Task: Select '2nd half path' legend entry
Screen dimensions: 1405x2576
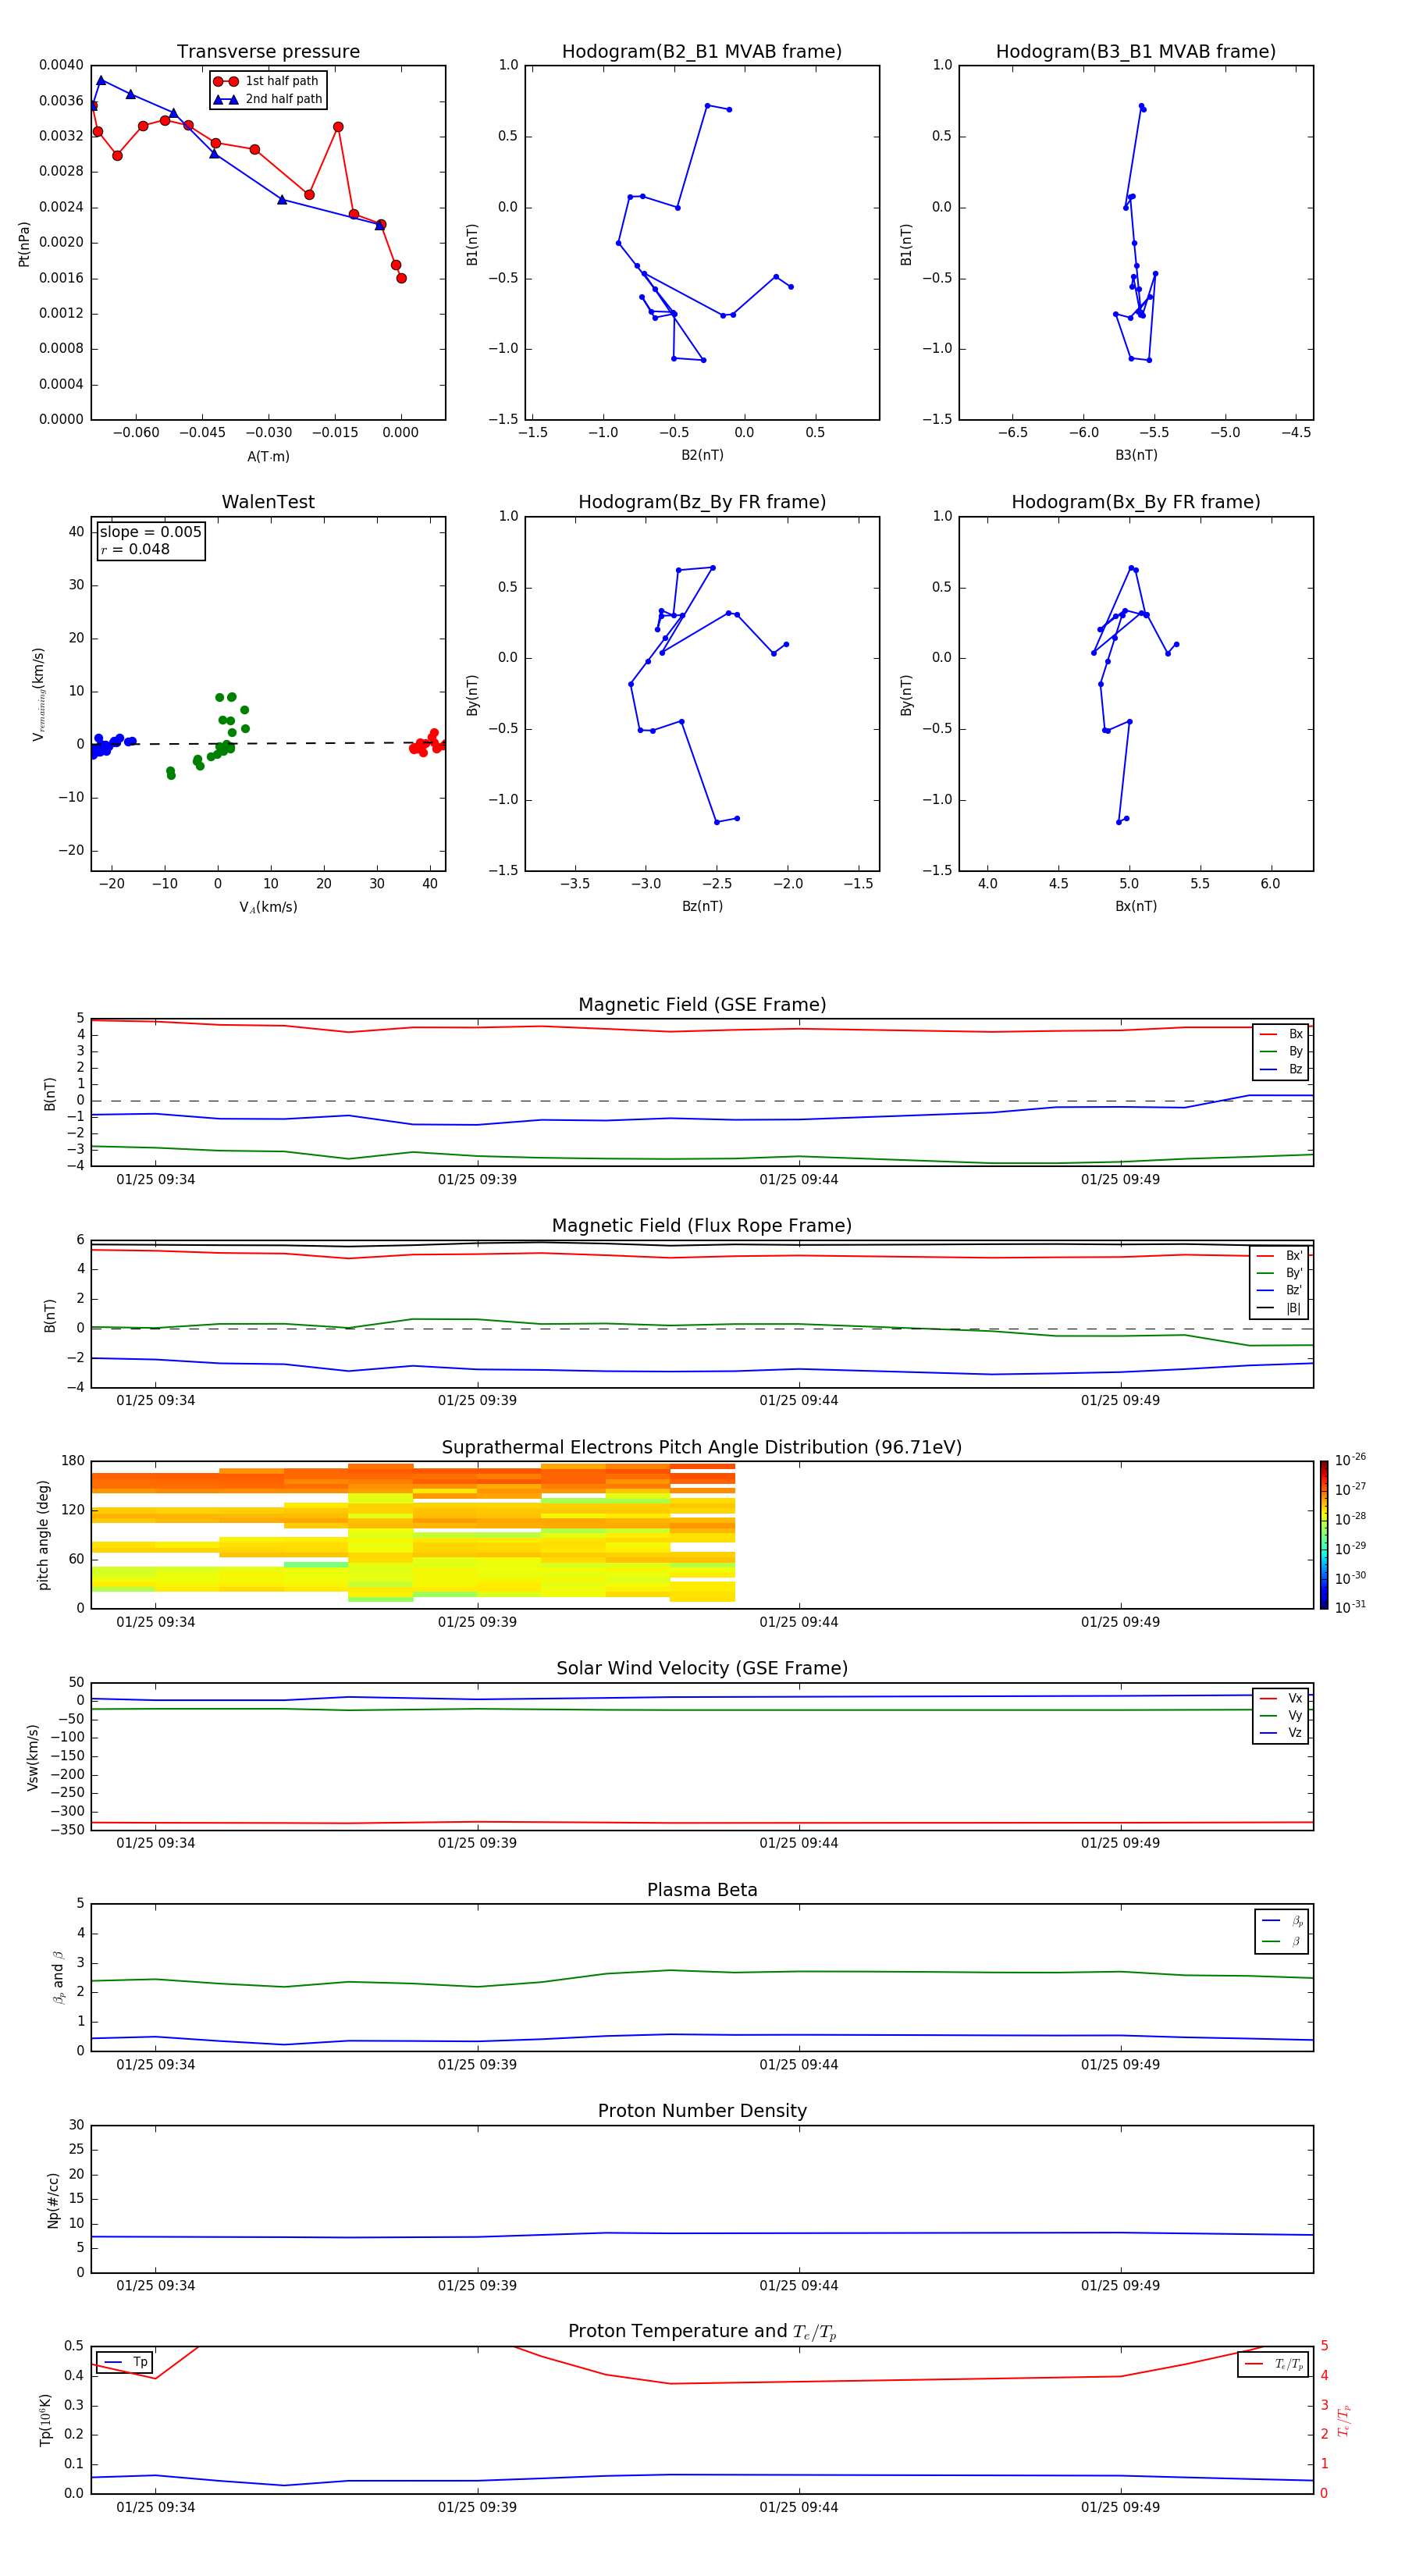Action: pyautogui.click(x=268, y=99)
